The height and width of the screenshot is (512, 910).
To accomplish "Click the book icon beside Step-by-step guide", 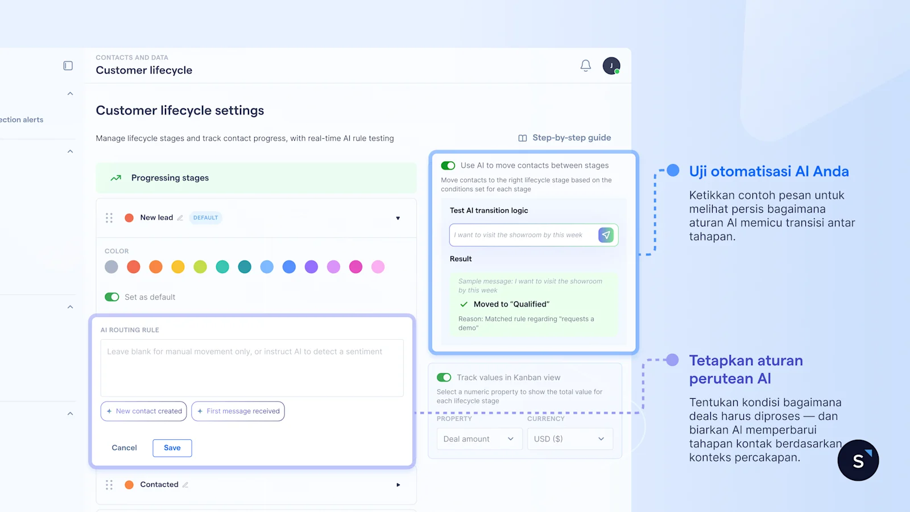I will coord(523,138).
